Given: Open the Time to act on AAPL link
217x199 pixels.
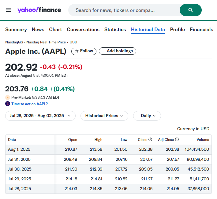Looking at the screenshot, I should (29, 104).
